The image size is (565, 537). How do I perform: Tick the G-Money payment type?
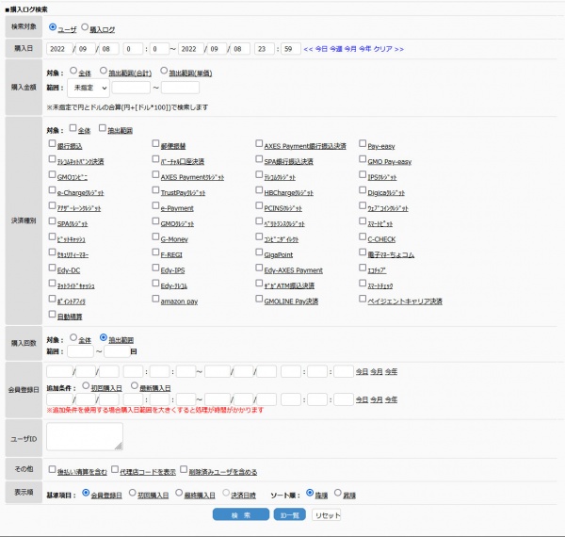(155, 238)
